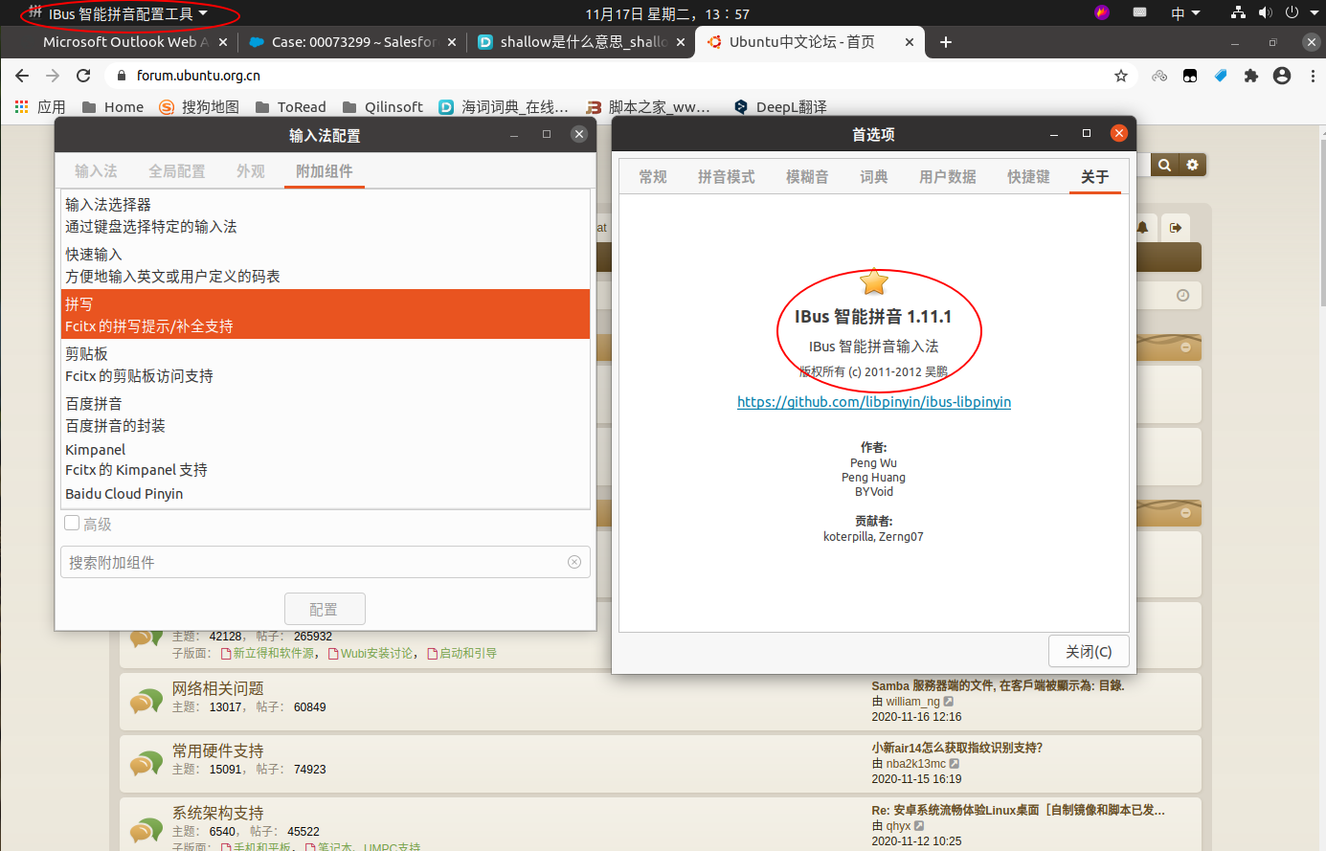This screenshot has height=851, width=1326.
Task: Switch to 外观 tab
Action: coord(251,171)
